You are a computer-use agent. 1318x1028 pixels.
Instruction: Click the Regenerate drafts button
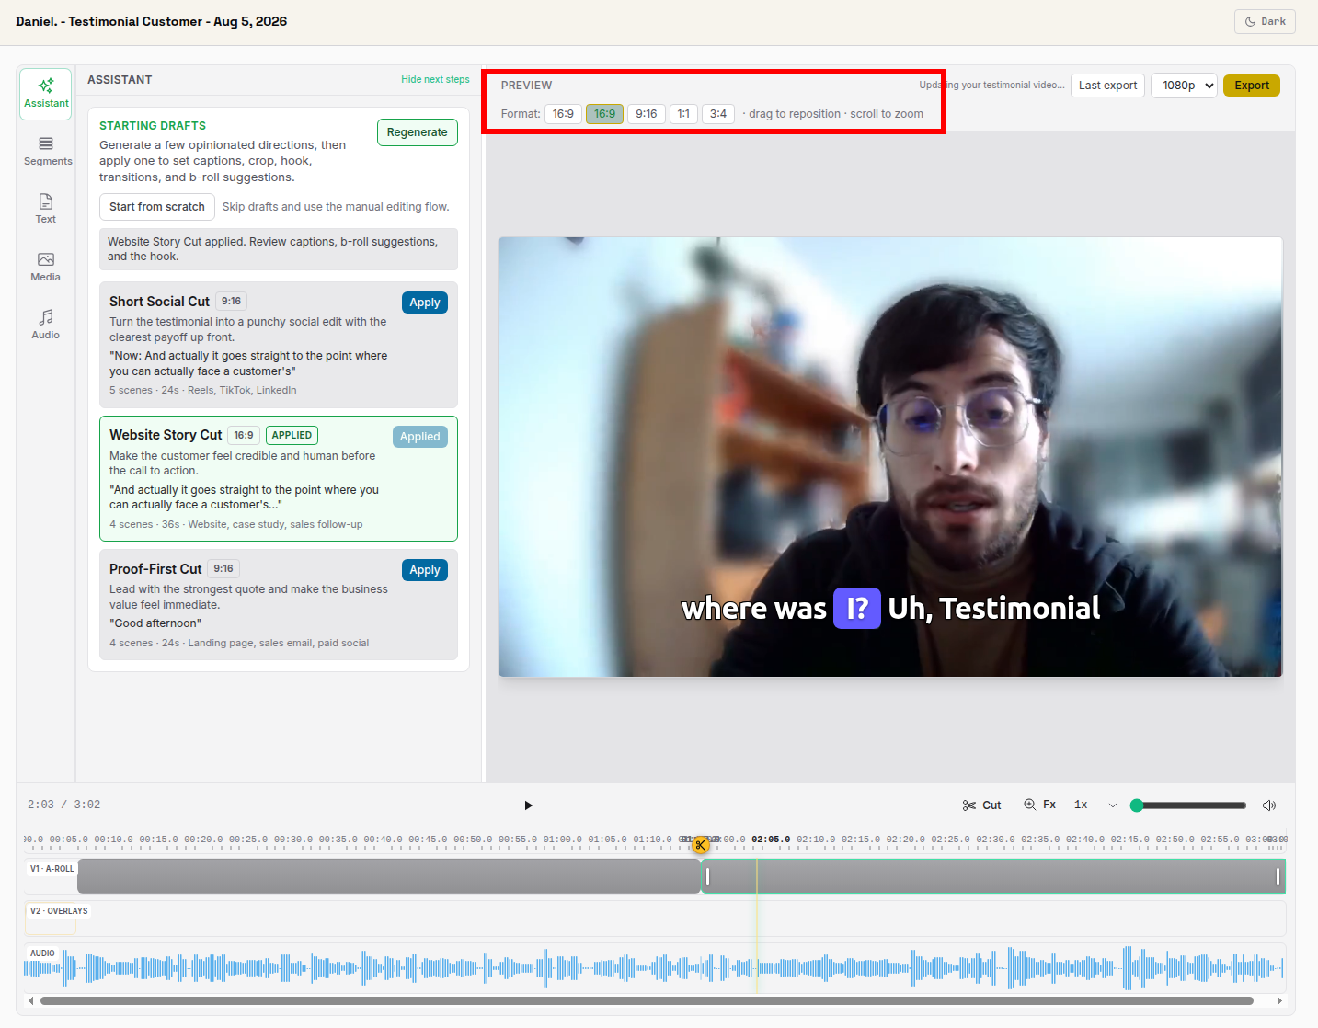coord(418,132)
